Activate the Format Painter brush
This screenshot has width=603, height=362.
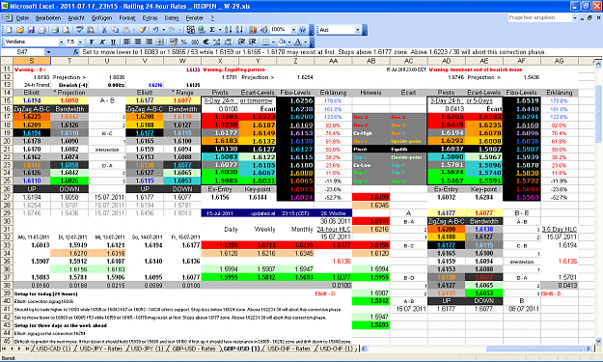tap(142, 30)
